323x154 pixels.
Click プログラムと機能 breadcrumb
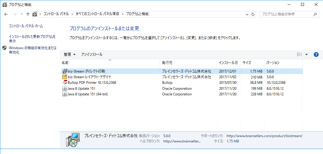point(137,14)
